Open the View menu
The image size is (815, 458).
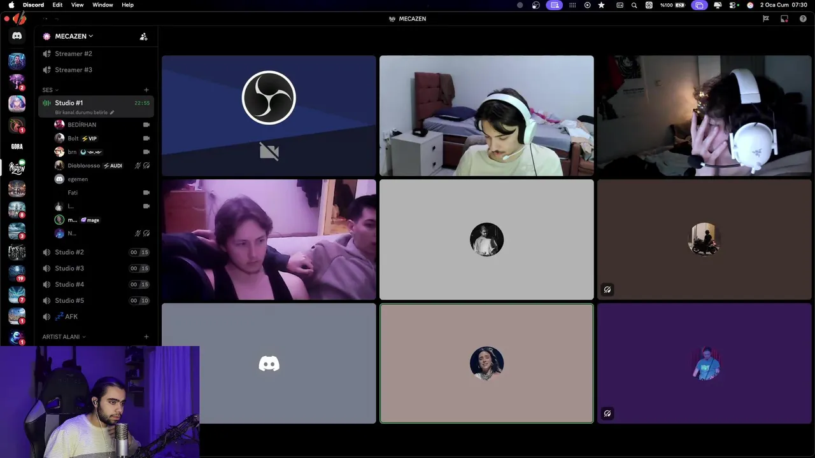[77, 4]
